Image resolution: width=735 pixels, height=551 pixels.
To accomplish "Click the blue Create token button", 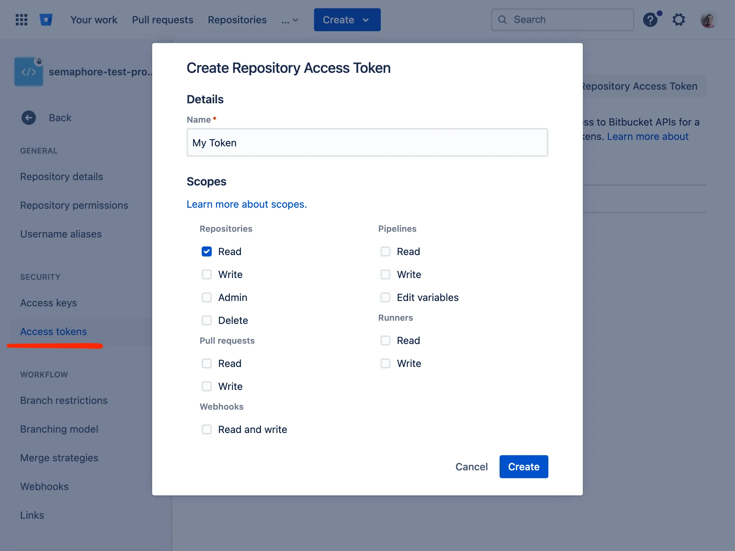I will [x=524, y=467].
